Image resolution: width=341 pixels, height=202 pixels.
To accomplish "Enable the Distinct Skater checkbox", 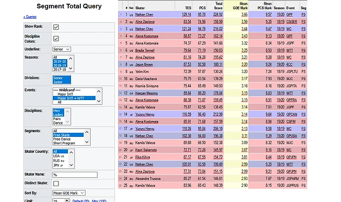I will click(x=56, y=184).
